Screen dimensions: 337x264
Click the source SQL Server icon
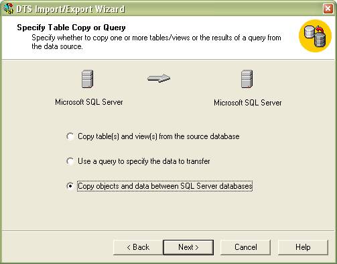click(x=87, y=79)
